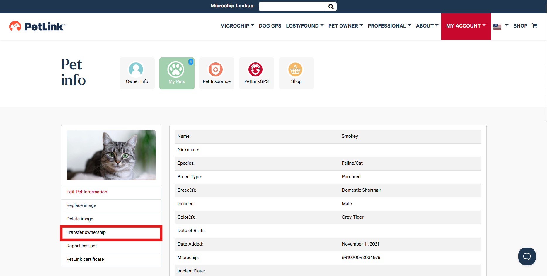Select the My Pets paw icon
Image resolution: width=547 pixels, height=276 pixels.
point(176,69)
